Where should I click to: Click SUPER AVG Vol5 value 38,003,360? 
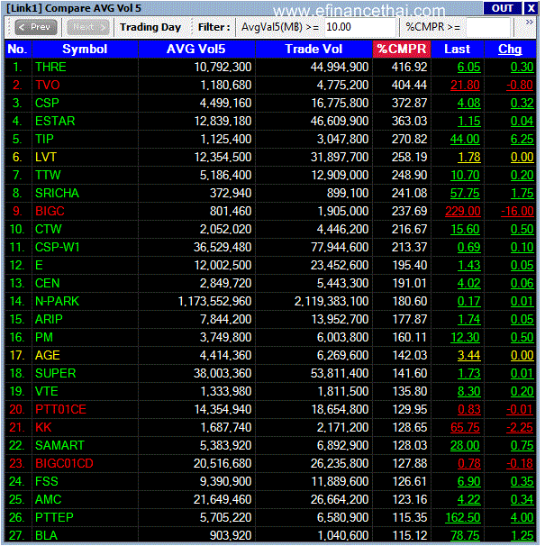223,374
